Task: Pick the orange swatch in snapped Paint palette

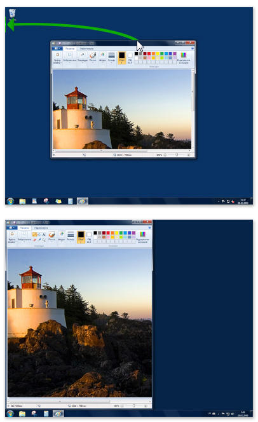Action: click(x=112, y=233)
